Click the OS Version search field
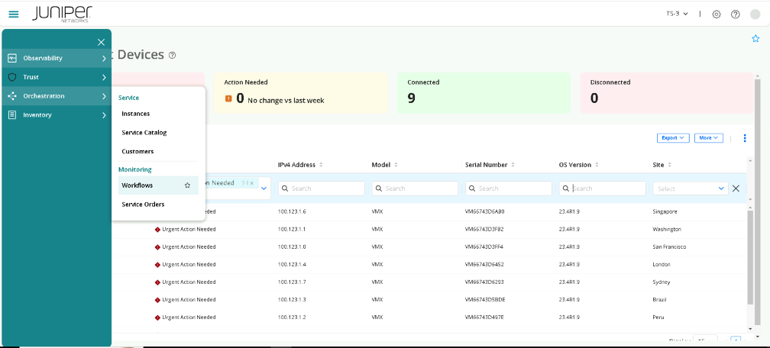This screenshot has width=770, height=348. pos(603,188)
